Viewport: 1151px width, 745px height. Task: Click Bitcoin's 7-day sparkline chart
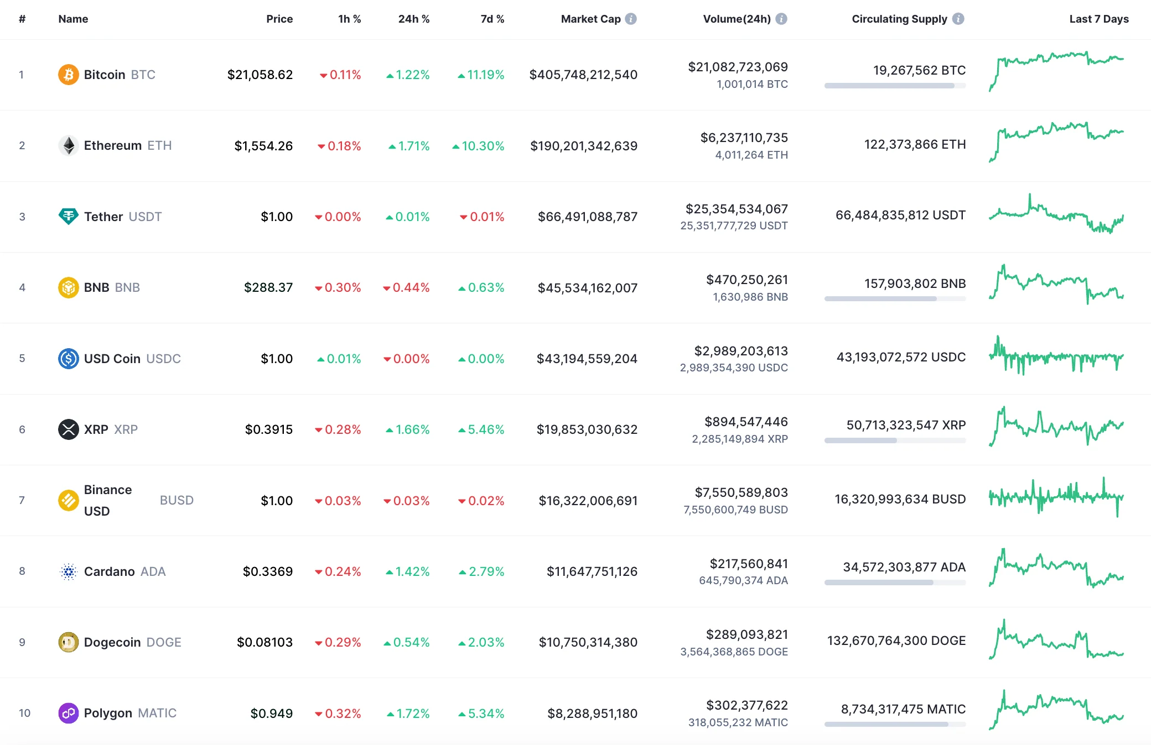tap(1056, 71)
